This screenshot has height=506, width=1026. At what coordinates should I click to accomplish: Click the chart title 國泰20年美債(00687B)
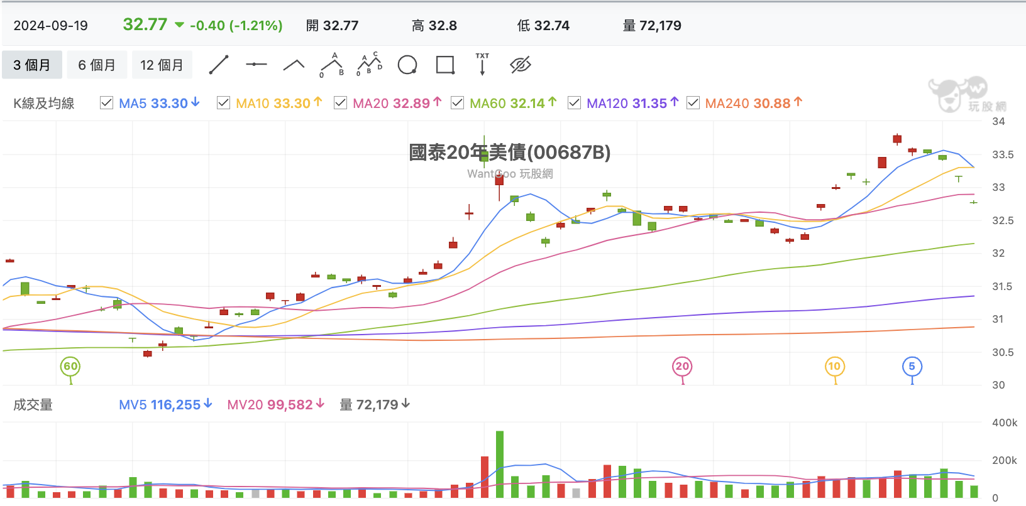click(x=510, y=152)
